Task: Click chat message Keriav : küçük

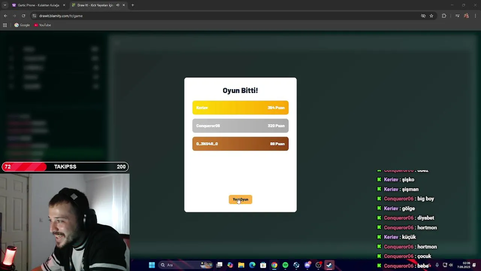Action: 396,237
